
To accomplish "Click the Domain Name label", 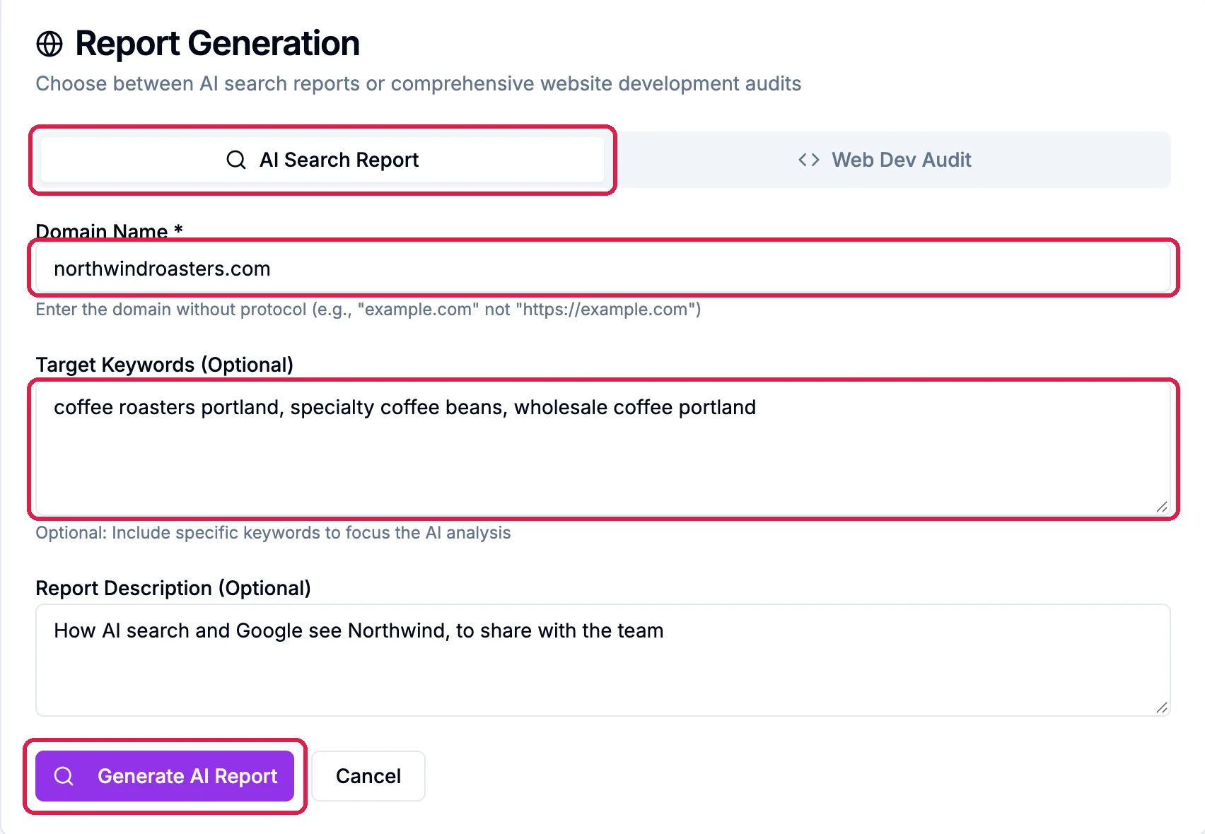I will pyautogui.click(x=110, y=231).
